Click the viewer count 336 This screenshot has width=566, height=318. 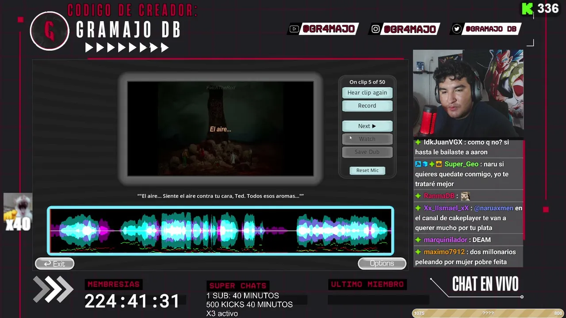[548, 9]
